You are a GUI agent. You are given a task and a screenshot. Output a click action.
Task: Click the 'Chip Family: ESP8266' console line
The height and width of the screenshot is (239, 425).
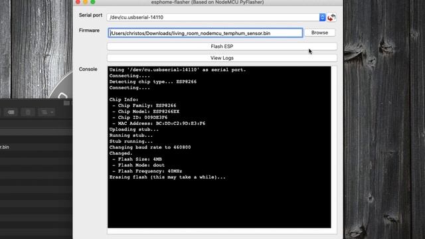(x=147, y=106)
